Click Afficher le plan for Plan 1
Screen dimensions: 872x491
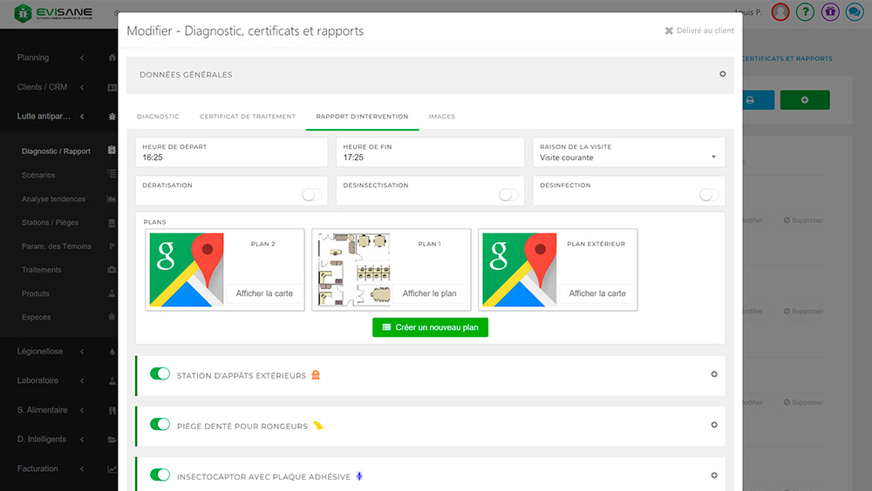tap(429, 293)
